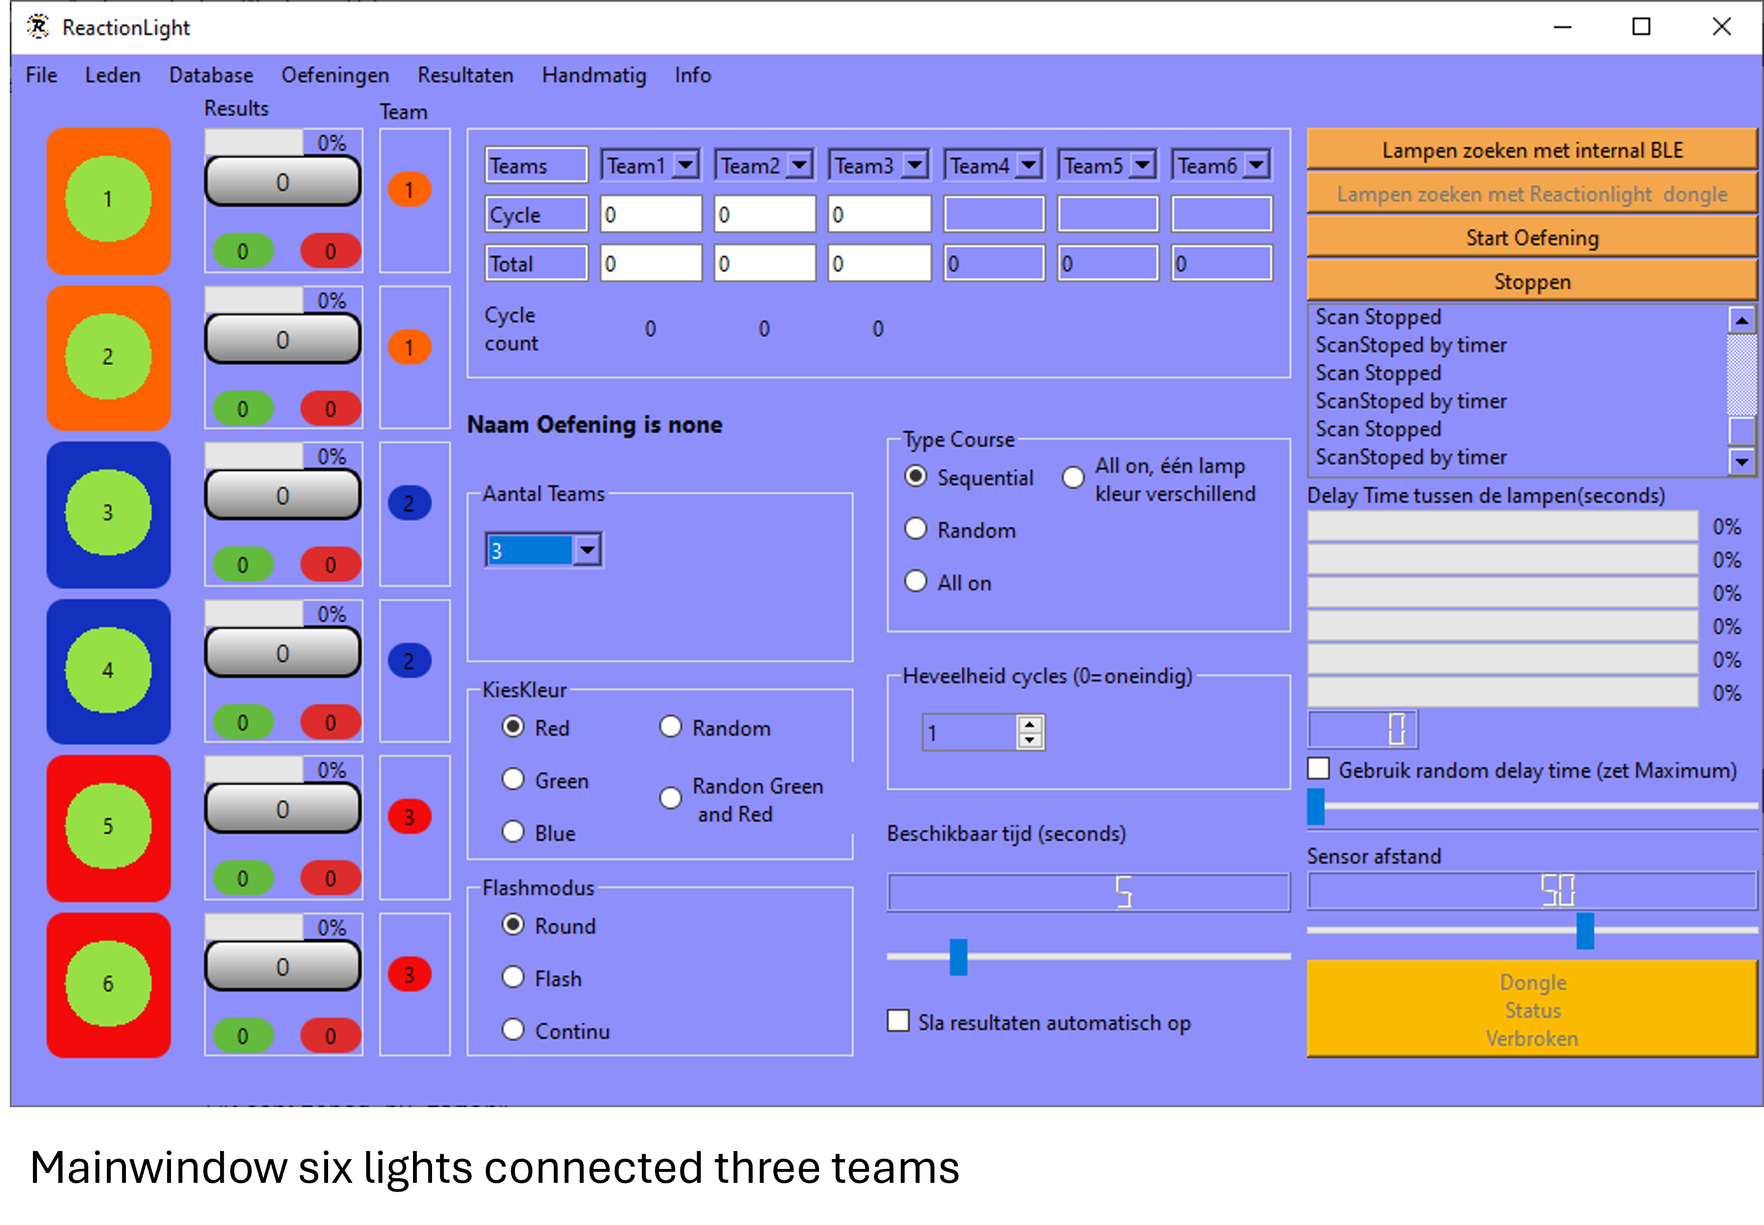Open the Resultaten menu
Viewport: 1764px width, 1225px height.
pos(465,75)
